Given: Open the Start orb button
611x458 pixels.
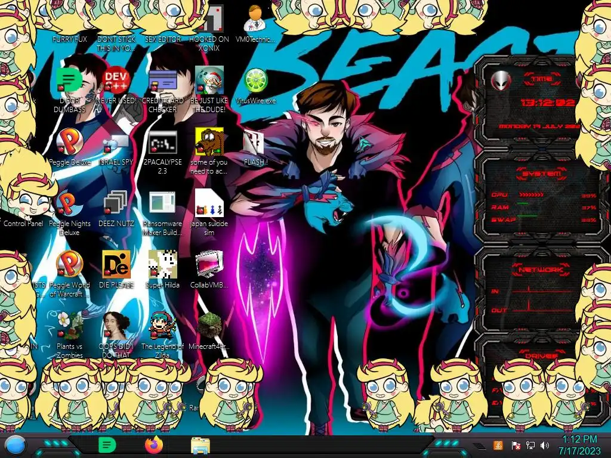Looking at the screenshot, I should [x=15, y=445].
